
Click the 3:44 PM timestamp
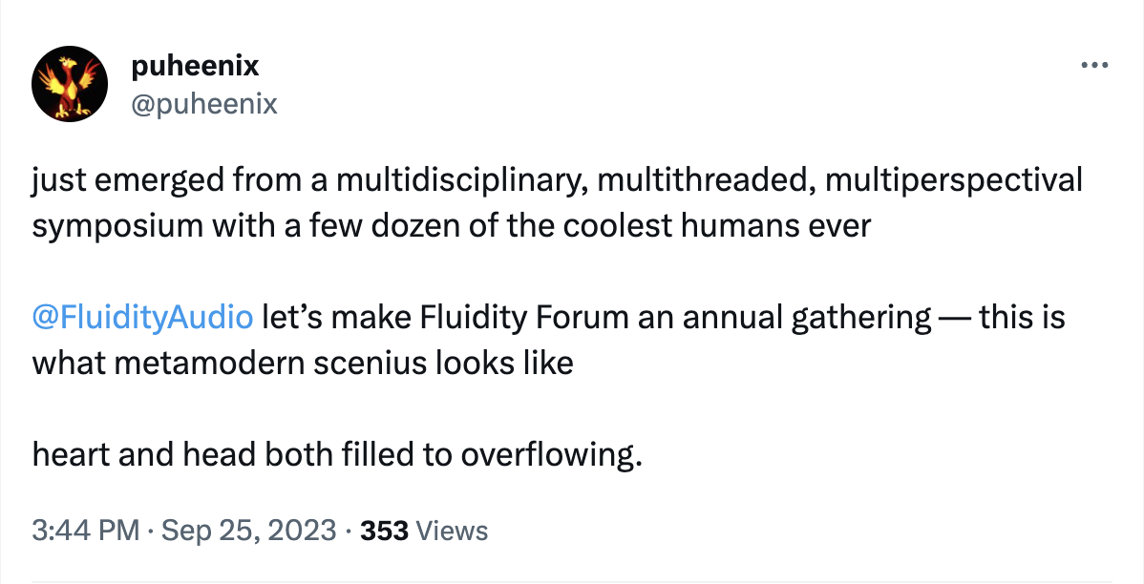pos(86,531)
